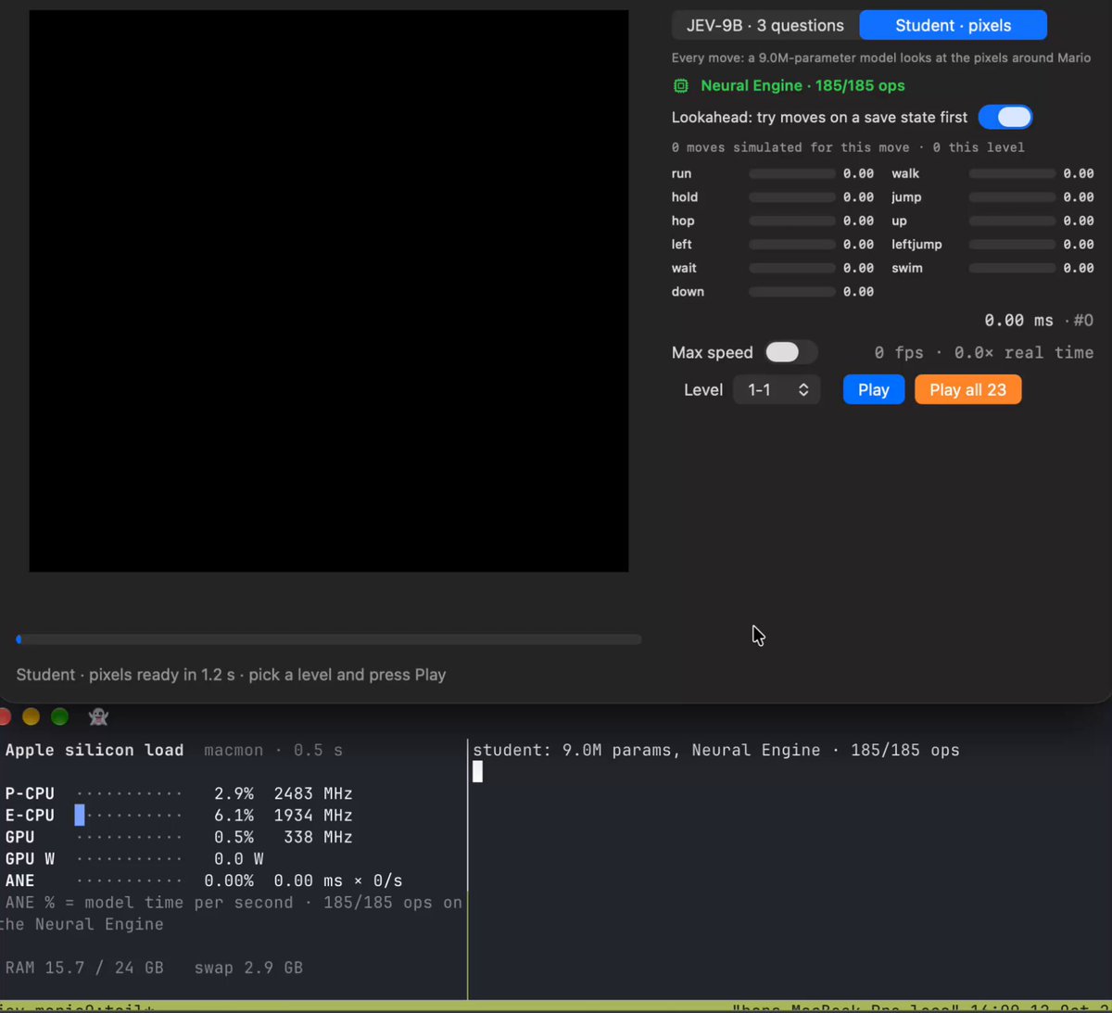Click the "hold" action label

coord(685,197)
